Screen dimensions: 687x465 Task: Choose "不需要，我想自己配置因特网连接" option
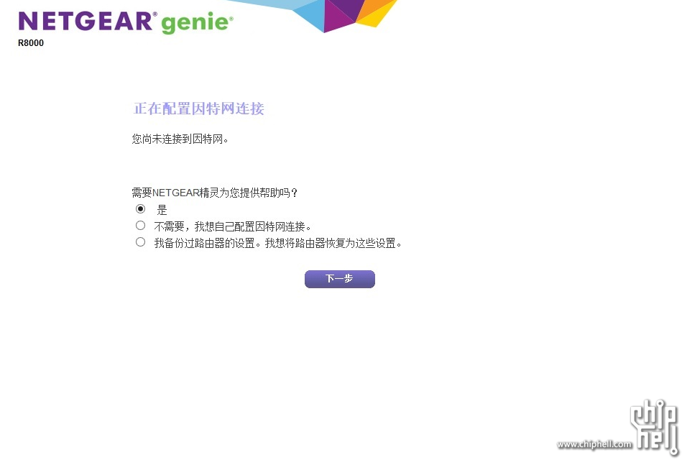pyautogui.click(x=140, y=226)
